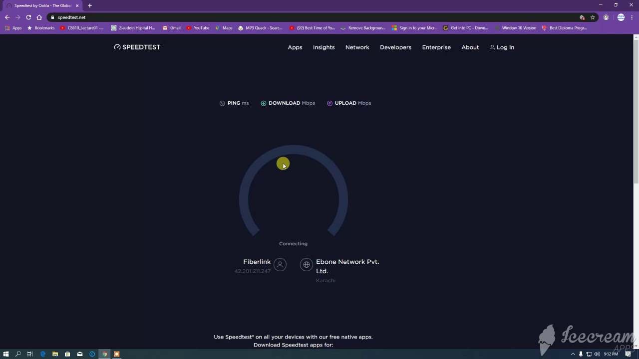Click the Speedtest logo

(137, 47)
